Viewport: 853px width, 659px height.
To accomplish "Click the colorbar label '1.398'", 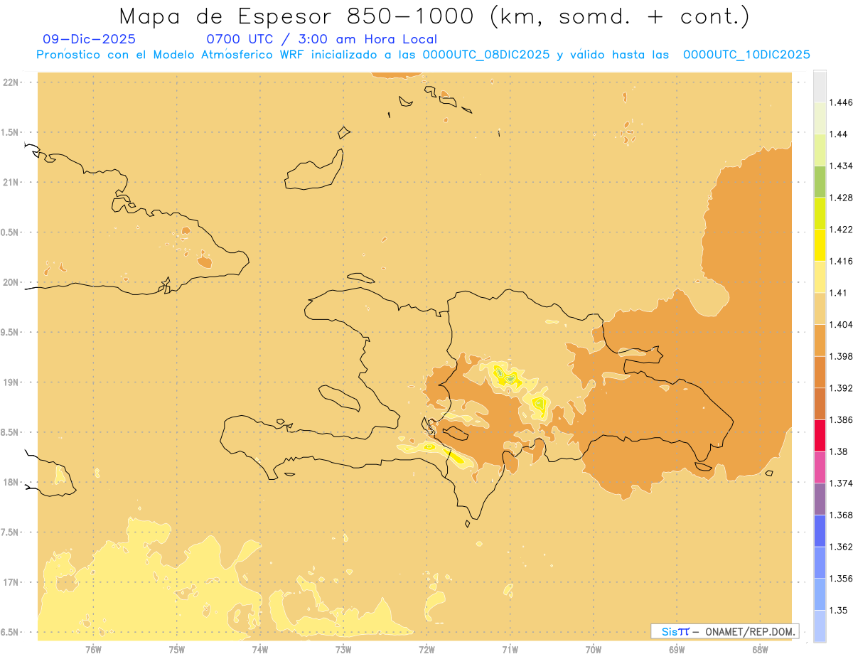I will 842,356.
